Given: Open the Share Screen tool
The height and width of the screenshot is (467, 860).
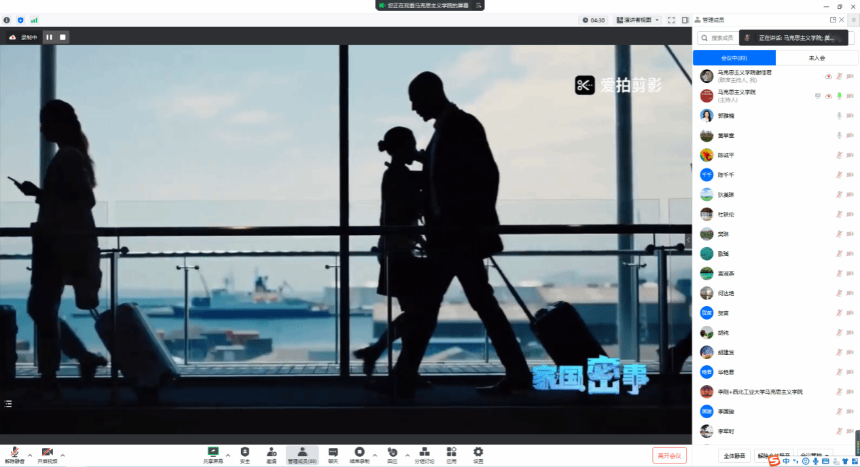Looking at the screenshot, I should [213, 453].
